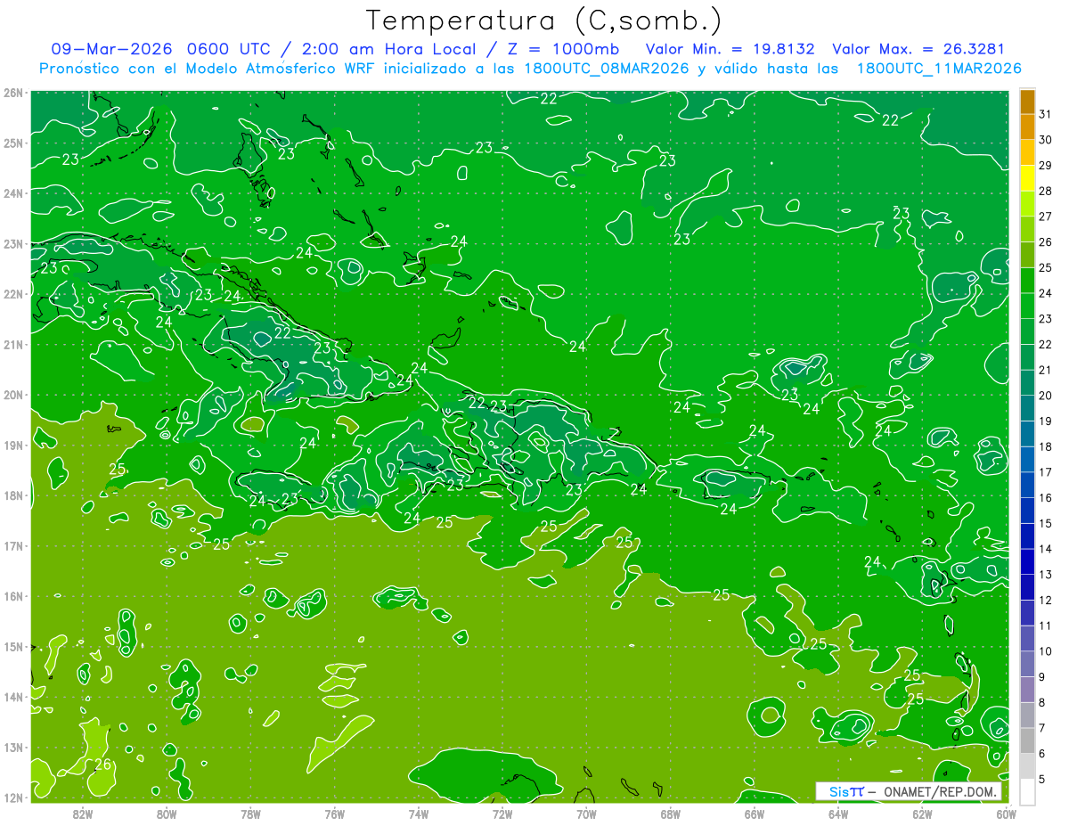Click the legend value 9

[x=1042, y=677]
